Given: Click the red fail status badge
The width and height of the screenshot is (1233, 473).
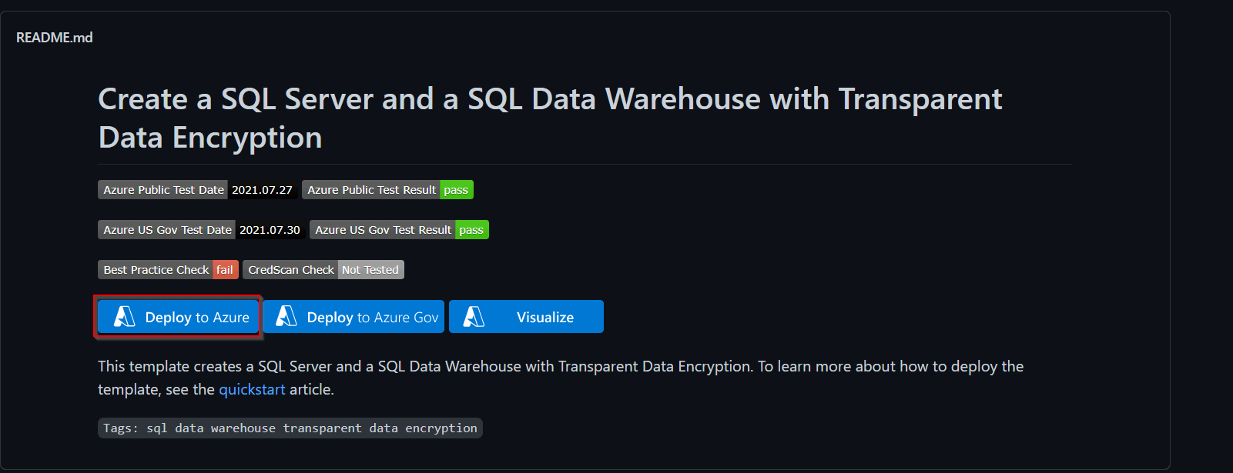Looking at the screenshot, I should pos(225,270).
